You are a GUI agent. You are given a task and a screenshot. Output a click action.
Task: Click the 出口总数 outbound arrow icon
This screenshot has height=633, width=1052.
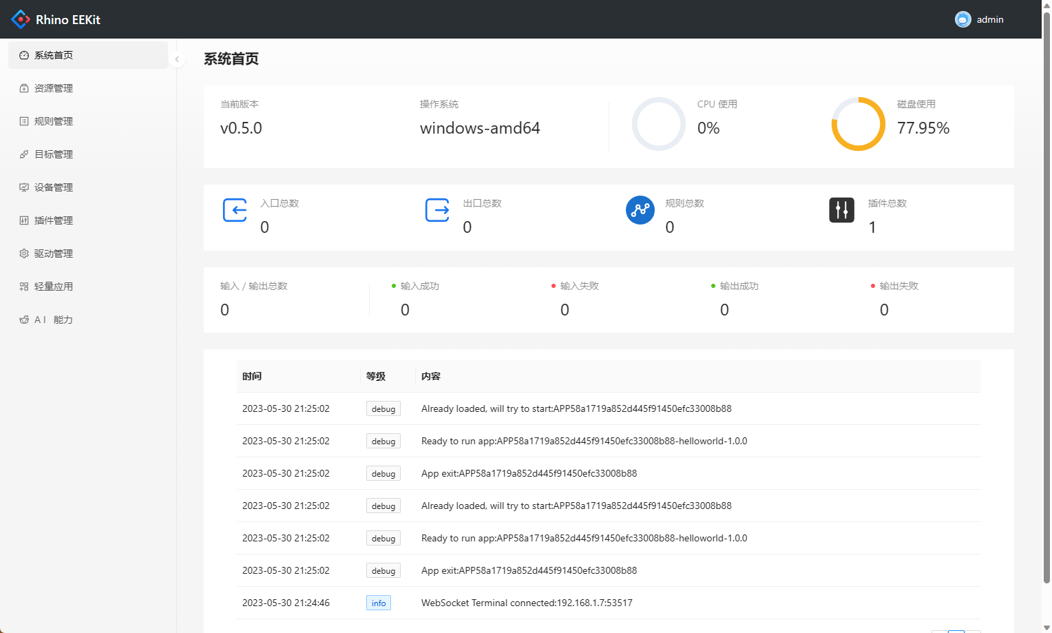(437, 210)
